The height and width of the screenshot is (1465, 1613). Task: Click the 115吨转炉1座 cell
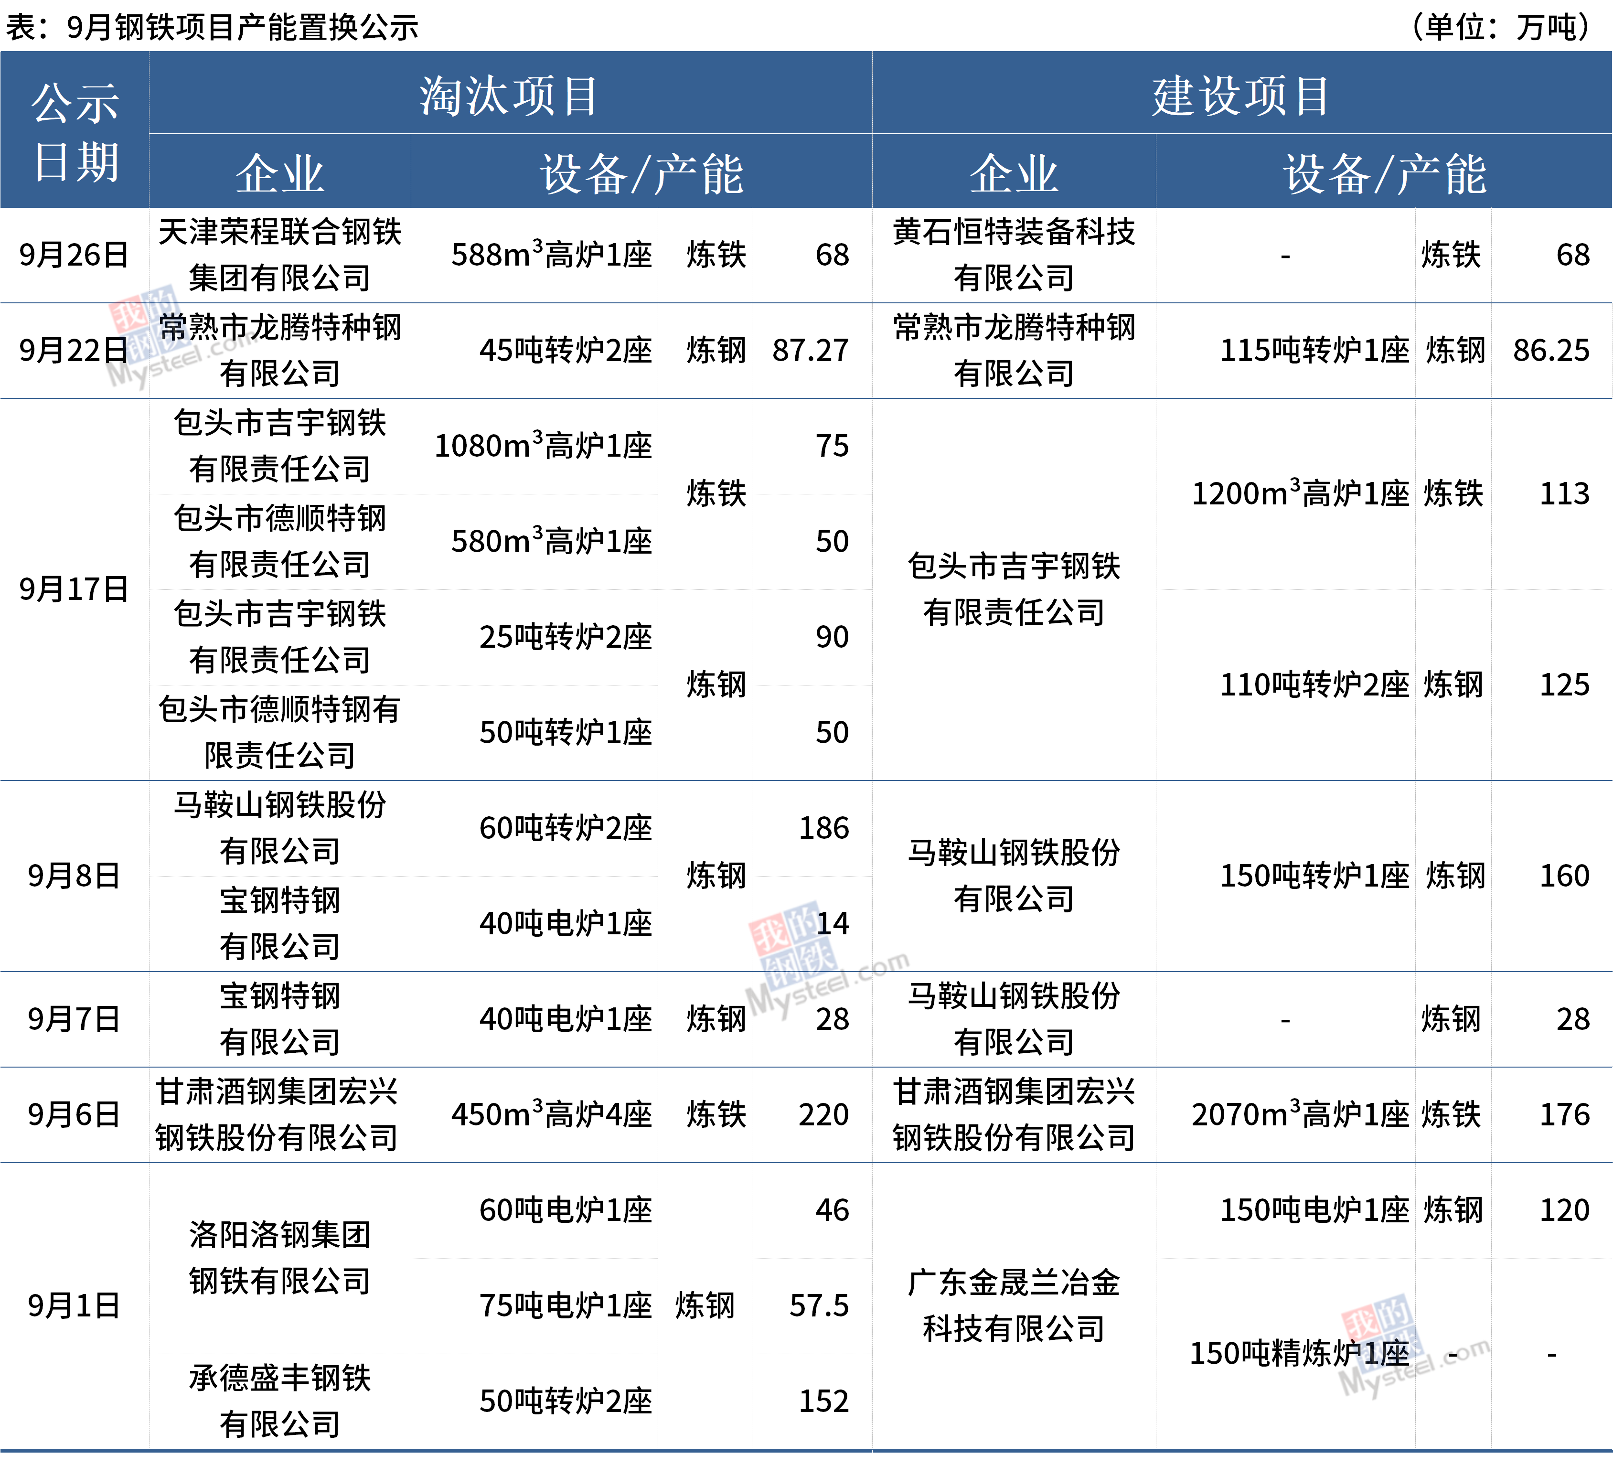(x=1314, y=351)
